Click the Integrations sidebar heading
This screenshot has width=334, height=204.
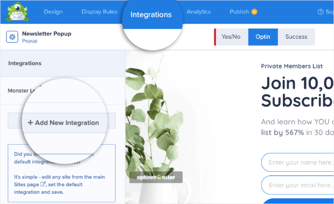(x=25, y=63)
